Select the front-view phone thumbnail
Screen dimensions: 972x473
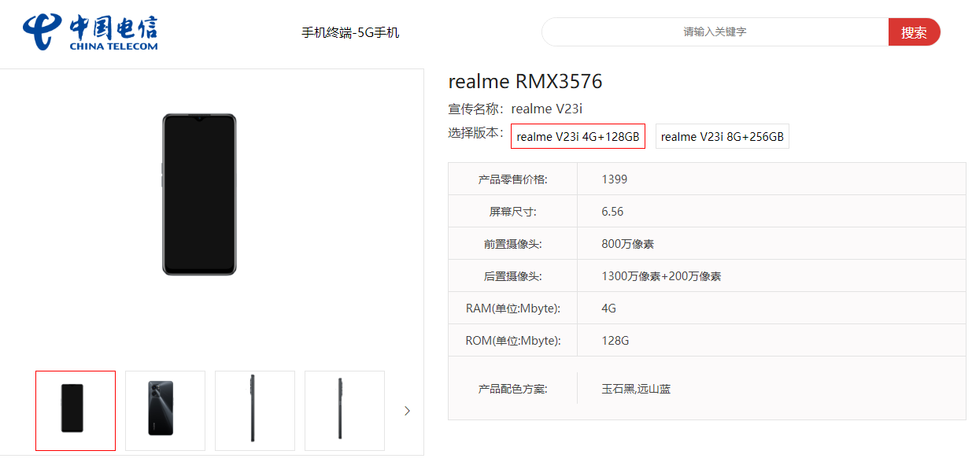75,410
